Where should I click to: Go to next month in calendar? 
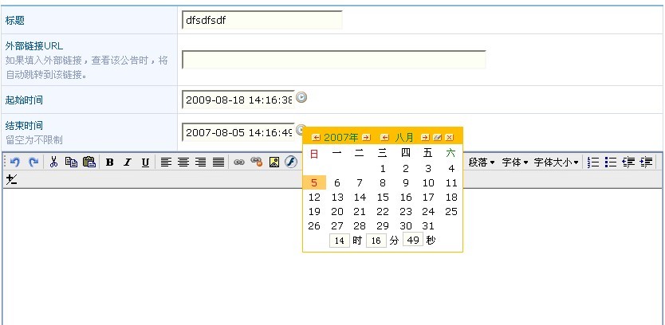tap(425, 137)
